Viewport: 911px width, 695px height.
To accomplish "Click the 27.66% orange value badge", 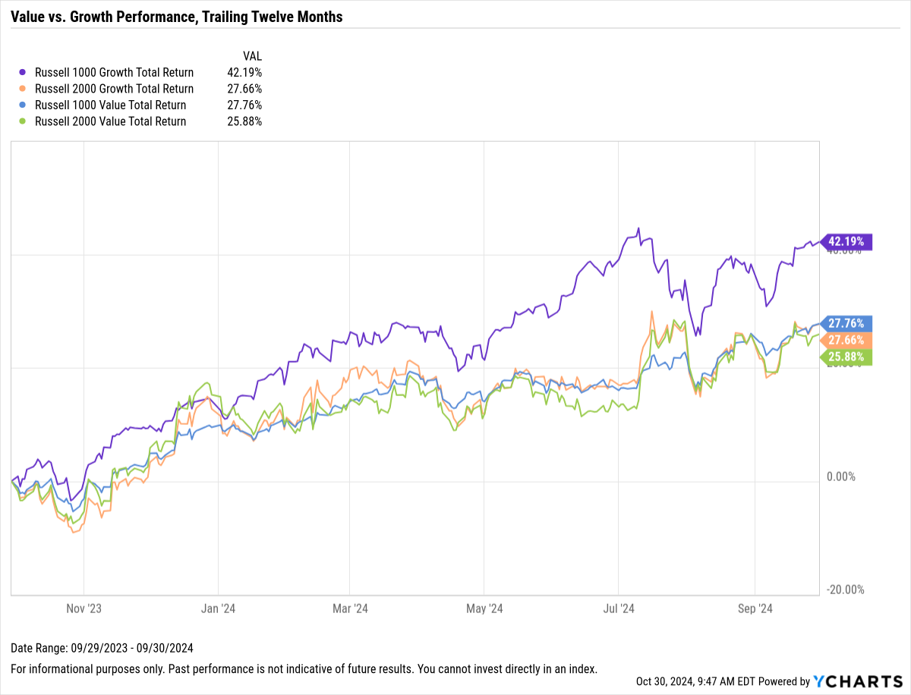I will pyautogui.click(x=848, y=340).
